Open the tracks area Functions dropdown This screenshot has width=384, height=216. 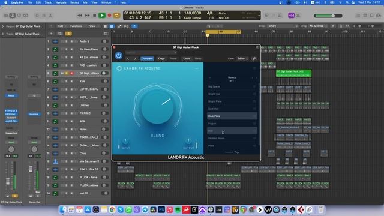pyautogui.click(x=77, y=26)
